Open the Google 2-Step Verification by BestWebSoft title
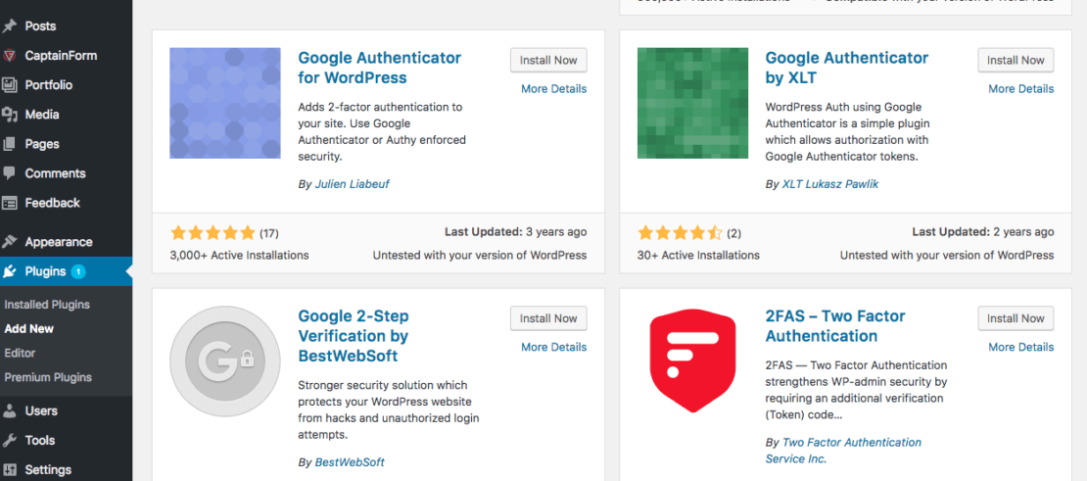Viewport: 1087px width, 481px height. pos(354,336)
